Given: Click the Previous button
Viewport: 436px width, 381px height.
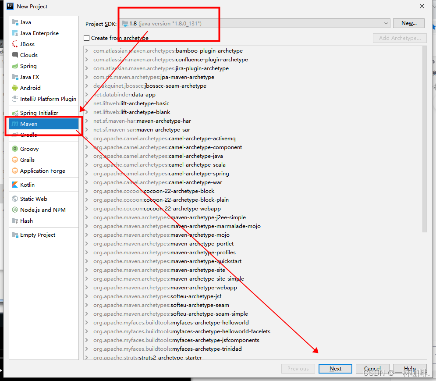Looking at the screenshot, I should point(298,368).
